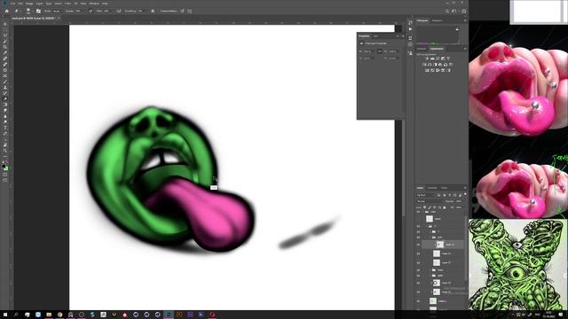Screen dimensions: 568x319
Task: Click the search magnifier at top right
Action: [447, 11]
